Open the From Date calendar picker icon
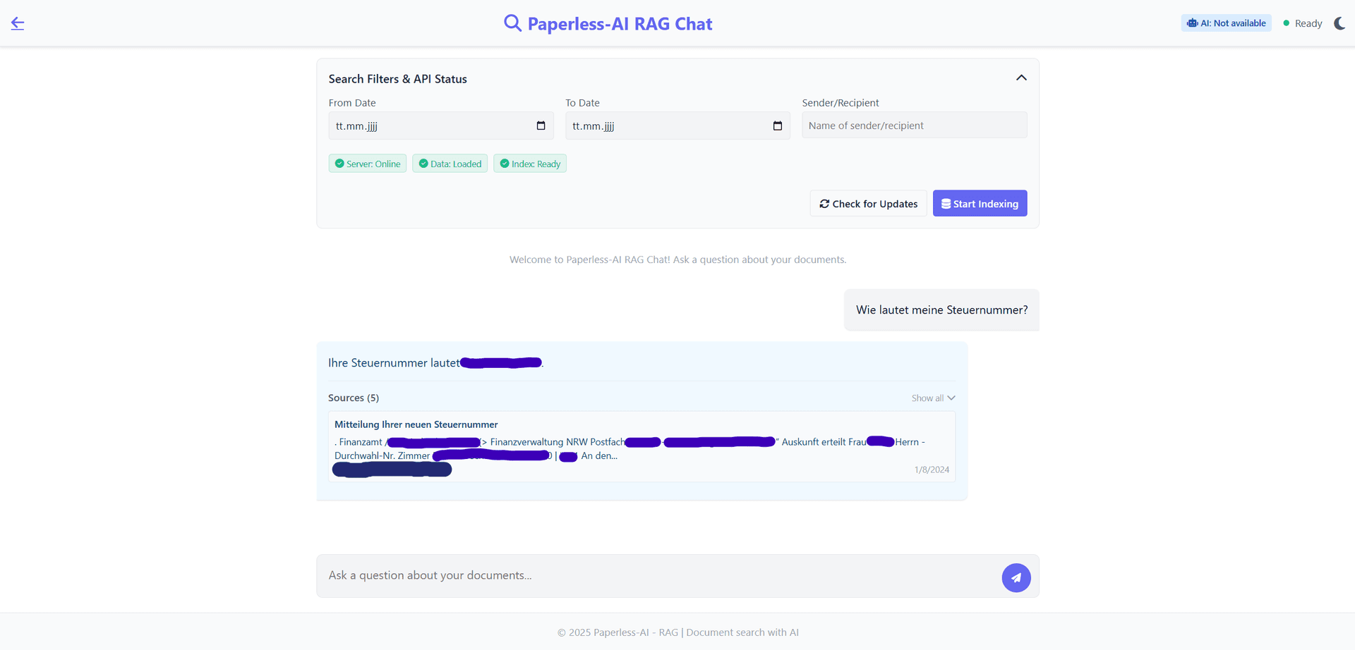The width and height of the screenshot is (1355, 650). [541, 125]
